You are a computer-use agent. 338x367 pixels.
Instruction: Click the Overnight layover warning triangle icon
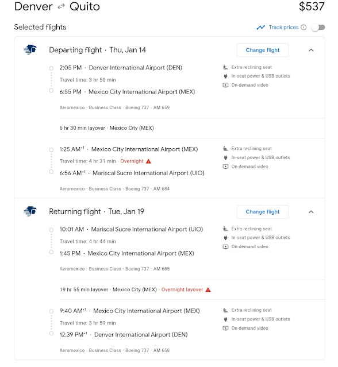click(208, 290)
